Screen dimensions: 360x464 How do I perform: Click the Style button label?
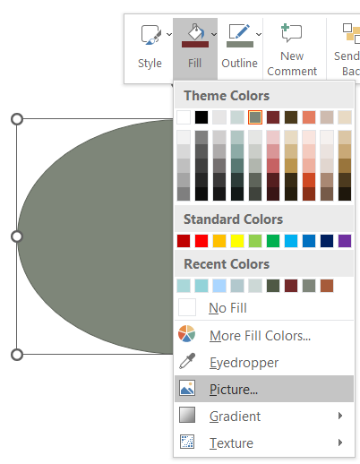pos(150,64)
